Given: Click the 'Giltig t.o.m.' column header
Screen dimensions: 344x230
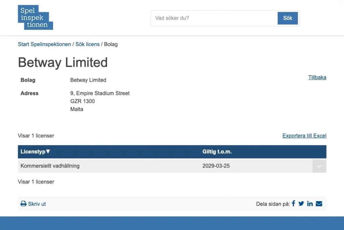Looking at the screenshot, I should click(x=217, y=152).
